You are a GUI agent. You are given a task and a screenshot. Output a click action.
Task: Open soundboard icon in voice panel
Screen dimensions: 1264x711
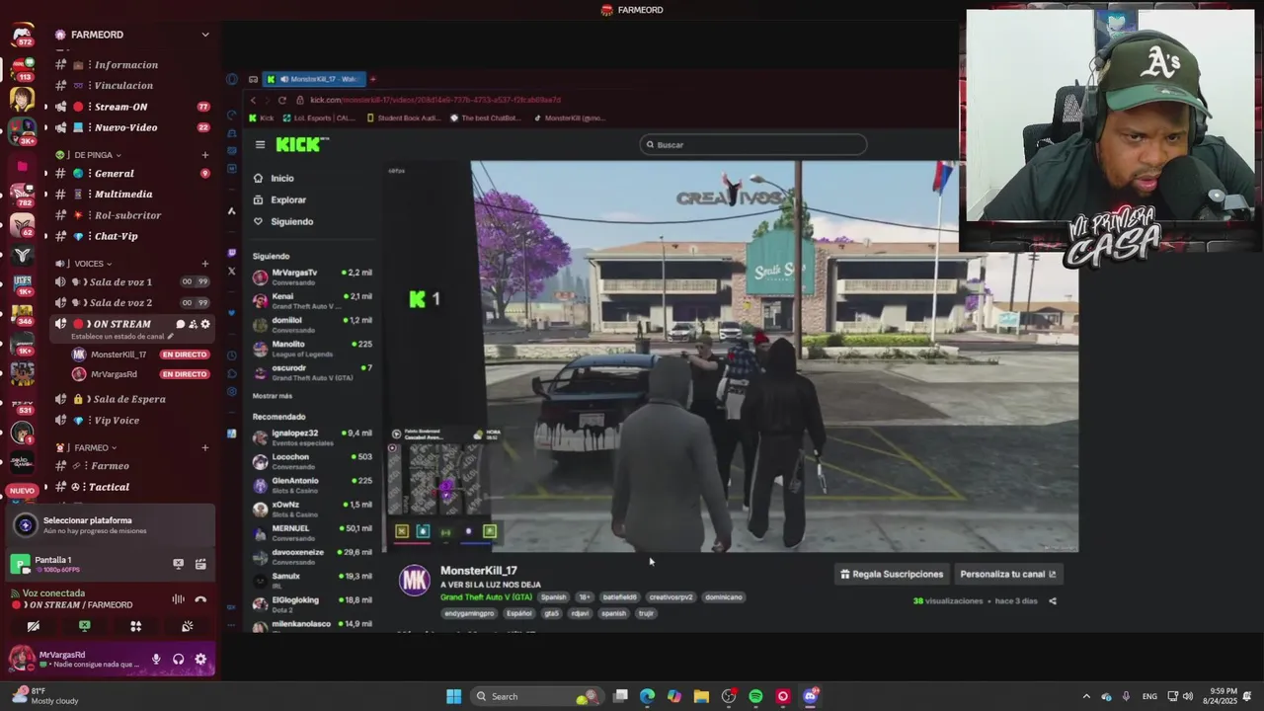point(188,626)
